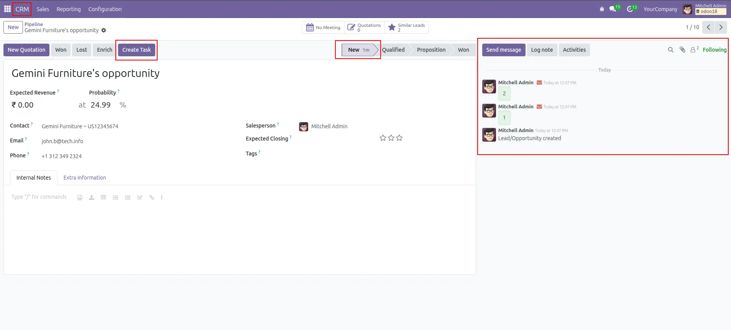Toggle the Following subscription status
731x330 pixels.
[714, 50]
